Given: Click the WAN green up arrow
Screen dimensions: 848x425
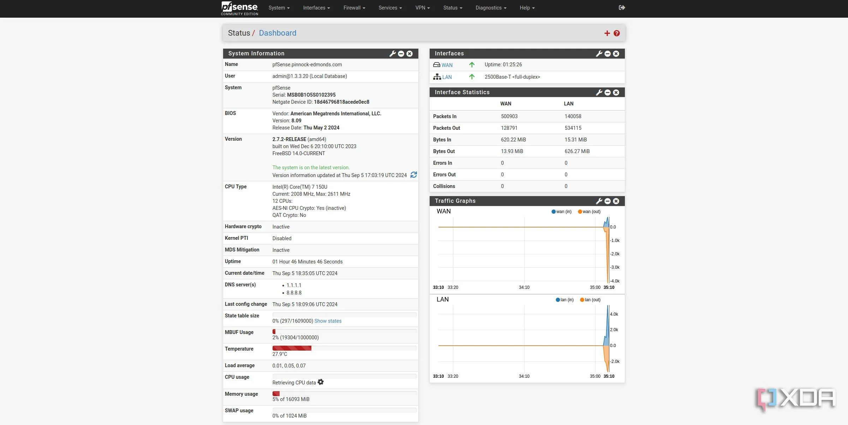Looking at the screenshot, I should [472, 65].
